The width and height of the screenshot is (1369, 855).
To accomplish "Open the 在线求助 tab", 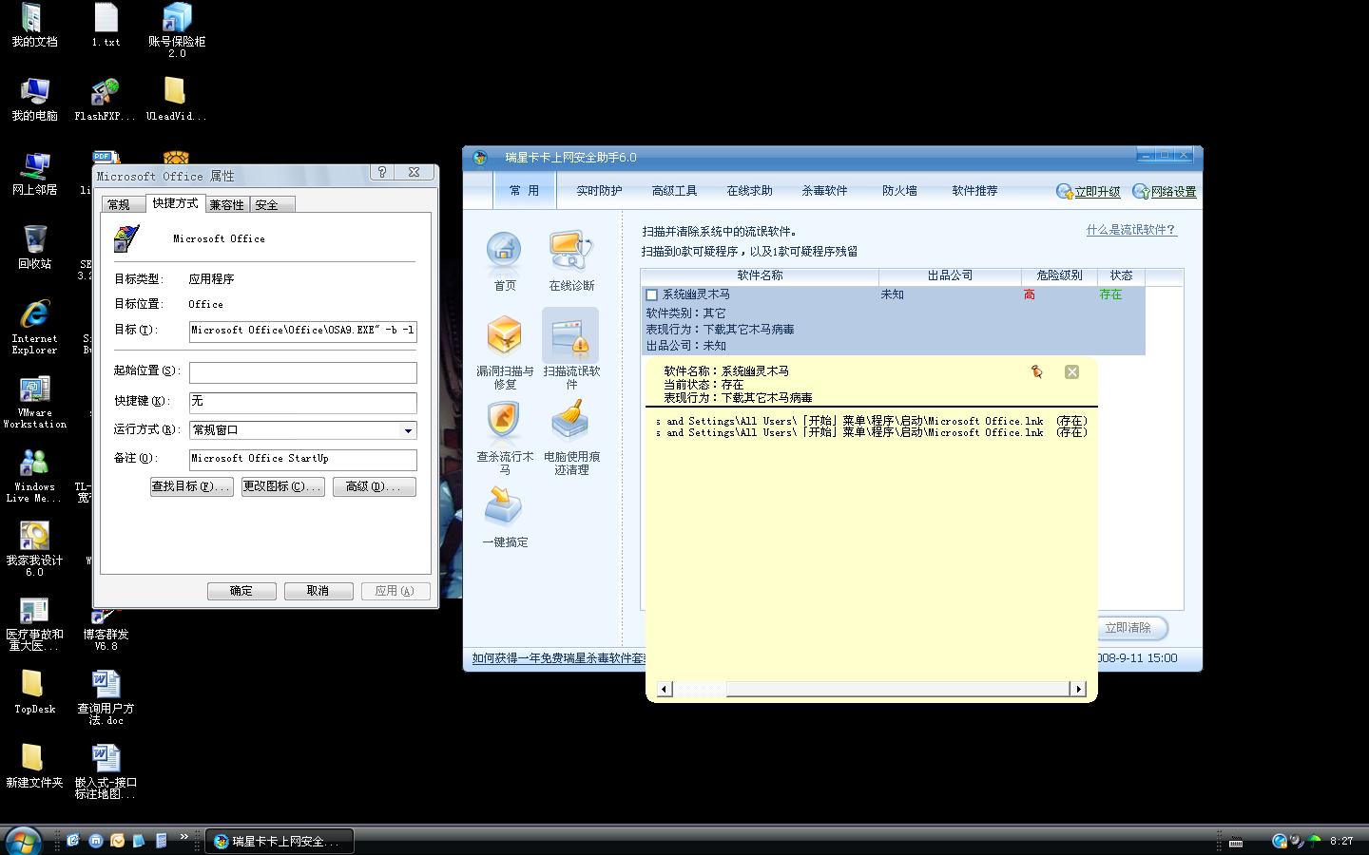I will (x=749, y=191).
